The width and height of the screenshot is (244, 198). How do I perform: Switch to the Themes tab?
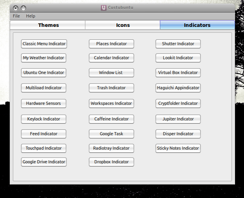tap(48, 25)
